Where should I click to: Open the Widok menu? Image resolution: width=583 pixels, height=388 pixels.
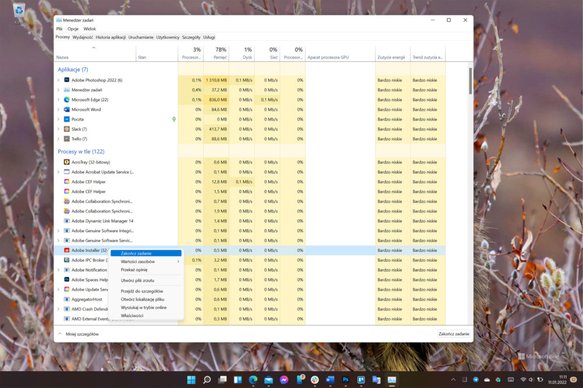point(90,29)
